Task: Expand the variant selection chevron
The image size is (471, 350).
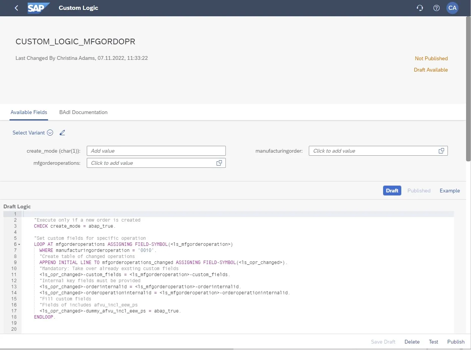Action: tap(50, 133)
